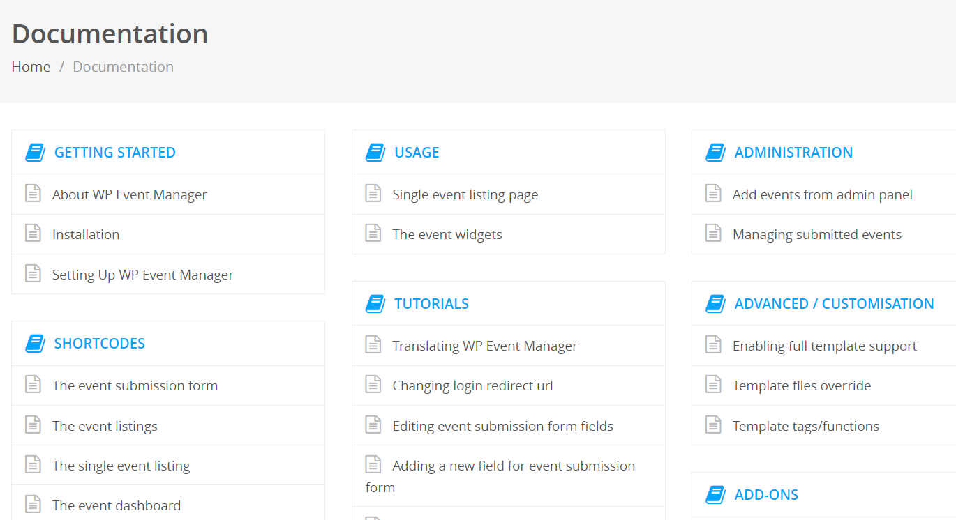Click document icon next to Template tags/functions
The width and height of the screenshot is (956, 520).
tap(713, 425)
